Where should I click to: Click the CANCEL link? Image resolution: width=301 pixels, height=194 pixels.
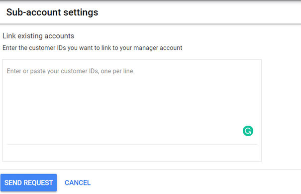[x=78, y=183]
